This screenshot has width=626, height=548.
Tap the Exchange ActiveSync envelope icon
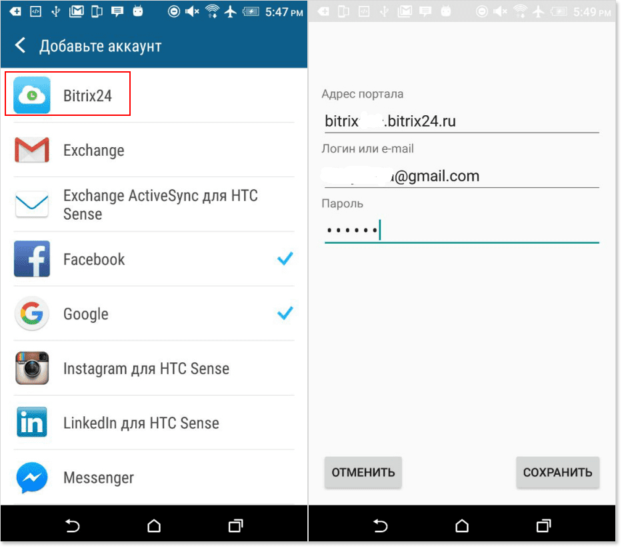(x=32, y=204)
